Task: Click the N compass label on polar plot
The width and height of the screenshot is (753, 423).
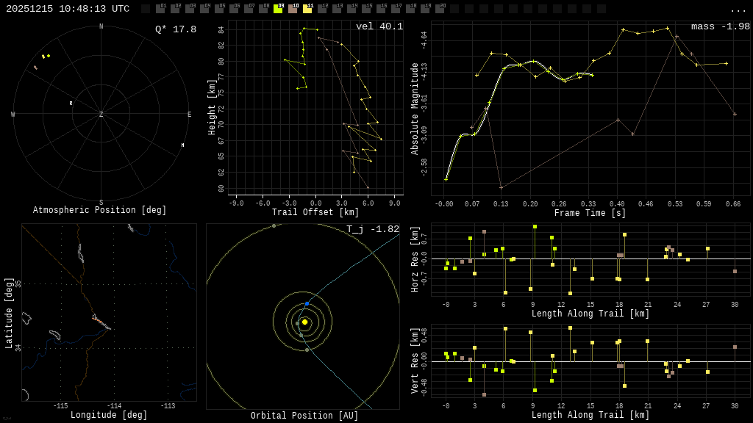Action: click(x=101, y=27)
